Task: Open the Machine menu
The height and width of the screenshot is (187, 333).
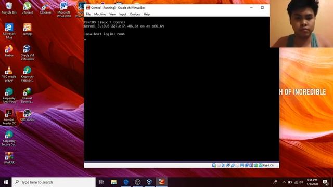Action: (100, 14)
